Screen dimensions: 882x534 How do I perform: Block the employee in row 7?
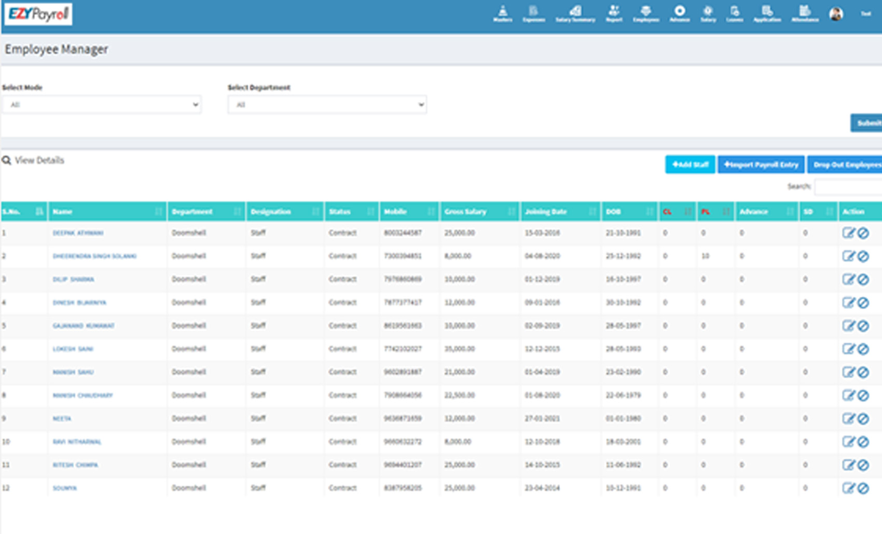click(x=863, y=372)
